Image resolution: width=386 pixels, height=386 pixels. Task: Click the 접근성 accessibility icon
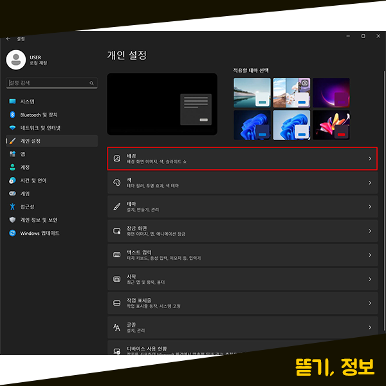(12, 207)
